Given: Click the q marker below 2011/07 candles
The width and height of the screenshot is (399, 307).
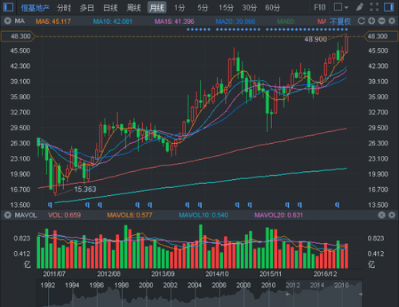Looking at the screenshot, I should click(x=49, y=205).
